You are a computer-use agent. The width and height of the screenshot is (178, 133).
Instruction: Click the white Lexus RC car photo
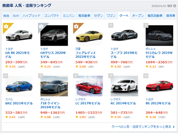(124, 86)
